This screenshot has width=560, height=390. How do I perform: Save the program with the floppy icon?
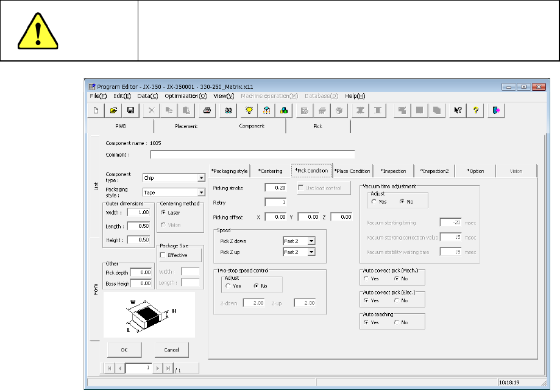(x=130, y=110)
